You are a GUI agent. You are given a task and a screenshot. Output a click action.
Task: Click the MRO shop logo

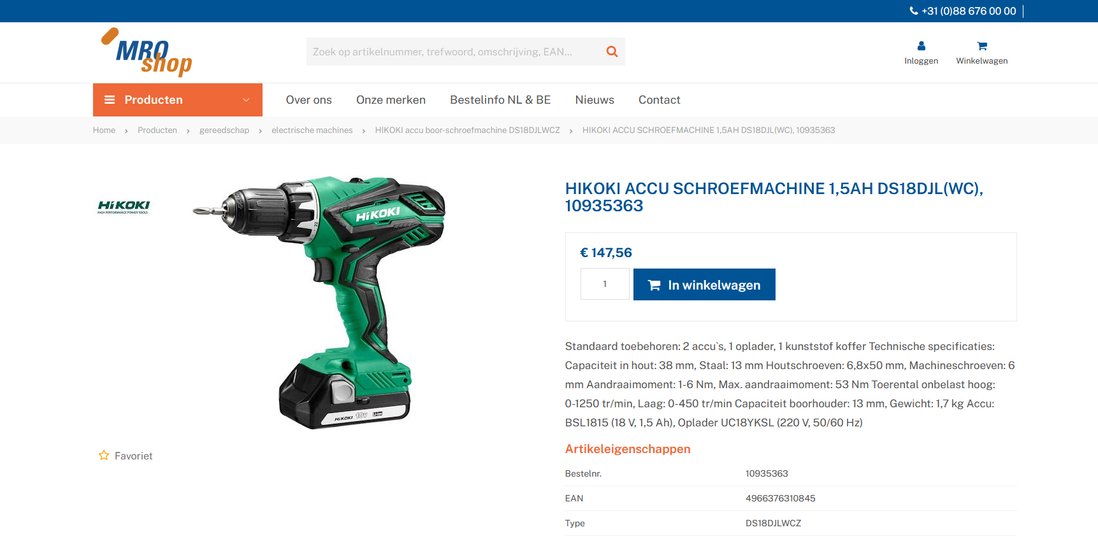[147, 52]
